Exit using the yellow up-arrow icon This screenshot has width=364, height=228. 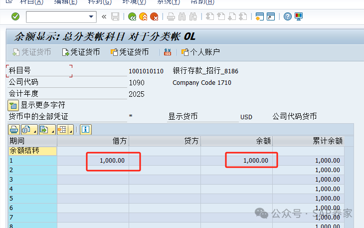point(143,17)
